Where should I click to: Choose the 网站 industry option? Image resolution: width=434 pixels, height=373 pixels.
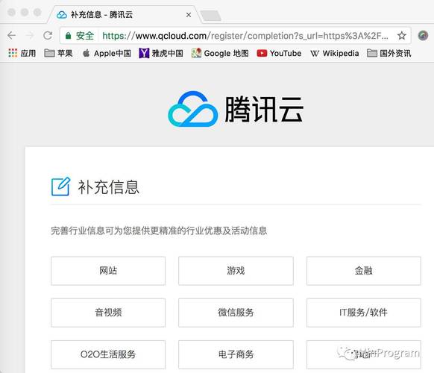tap(108, 271)
